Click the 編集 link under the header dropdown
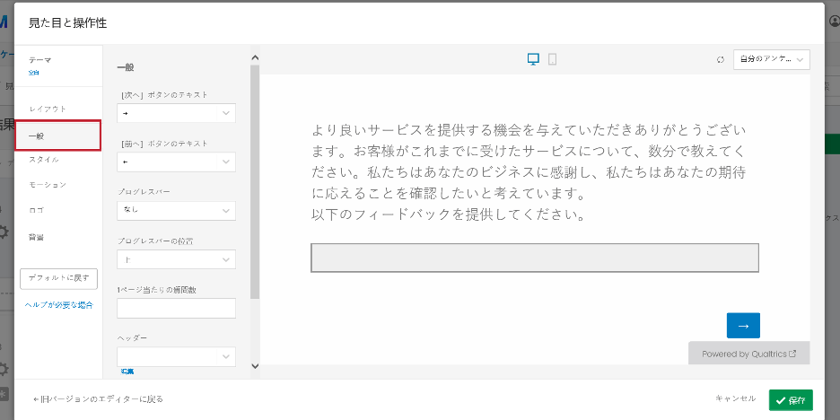 (127, 372)
